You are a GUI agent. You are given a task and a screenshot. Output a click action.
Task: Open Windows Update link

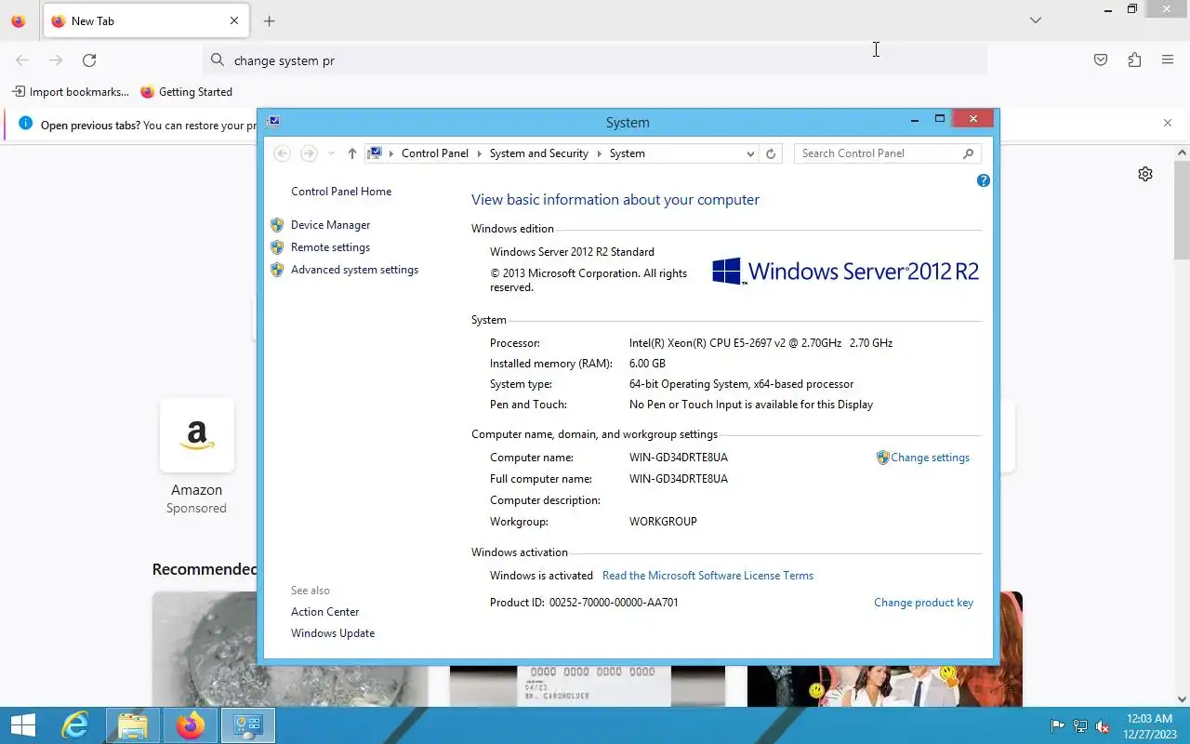pos(333,633)
